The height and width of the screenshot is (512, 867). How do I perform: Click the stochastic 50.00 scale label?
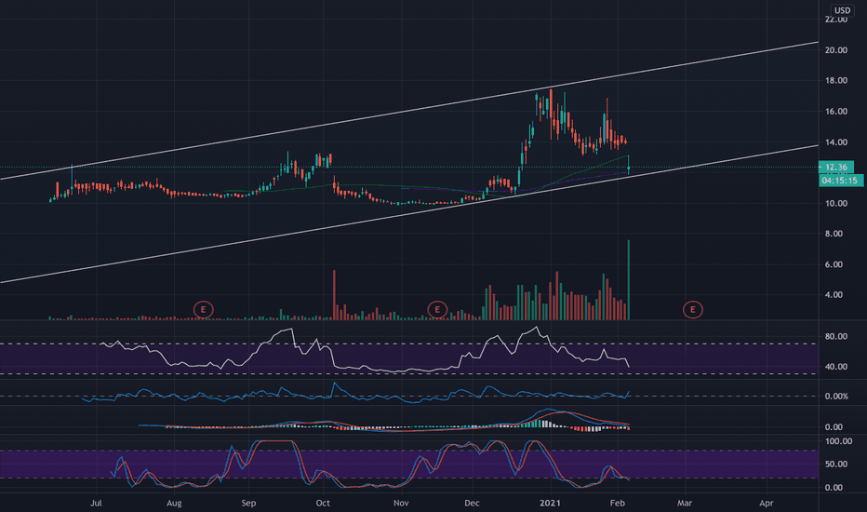[836, 464]
